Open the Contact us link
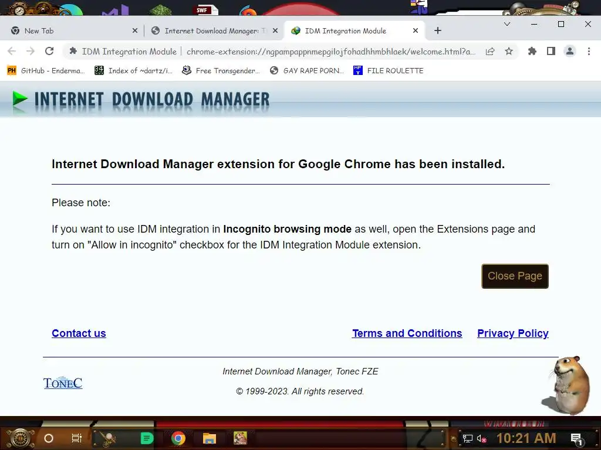The width and height of the screenshot is (601, 450). [79, 333]
